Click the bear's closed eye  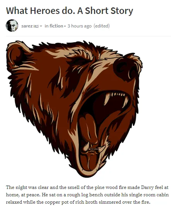[x=79, y=62]
